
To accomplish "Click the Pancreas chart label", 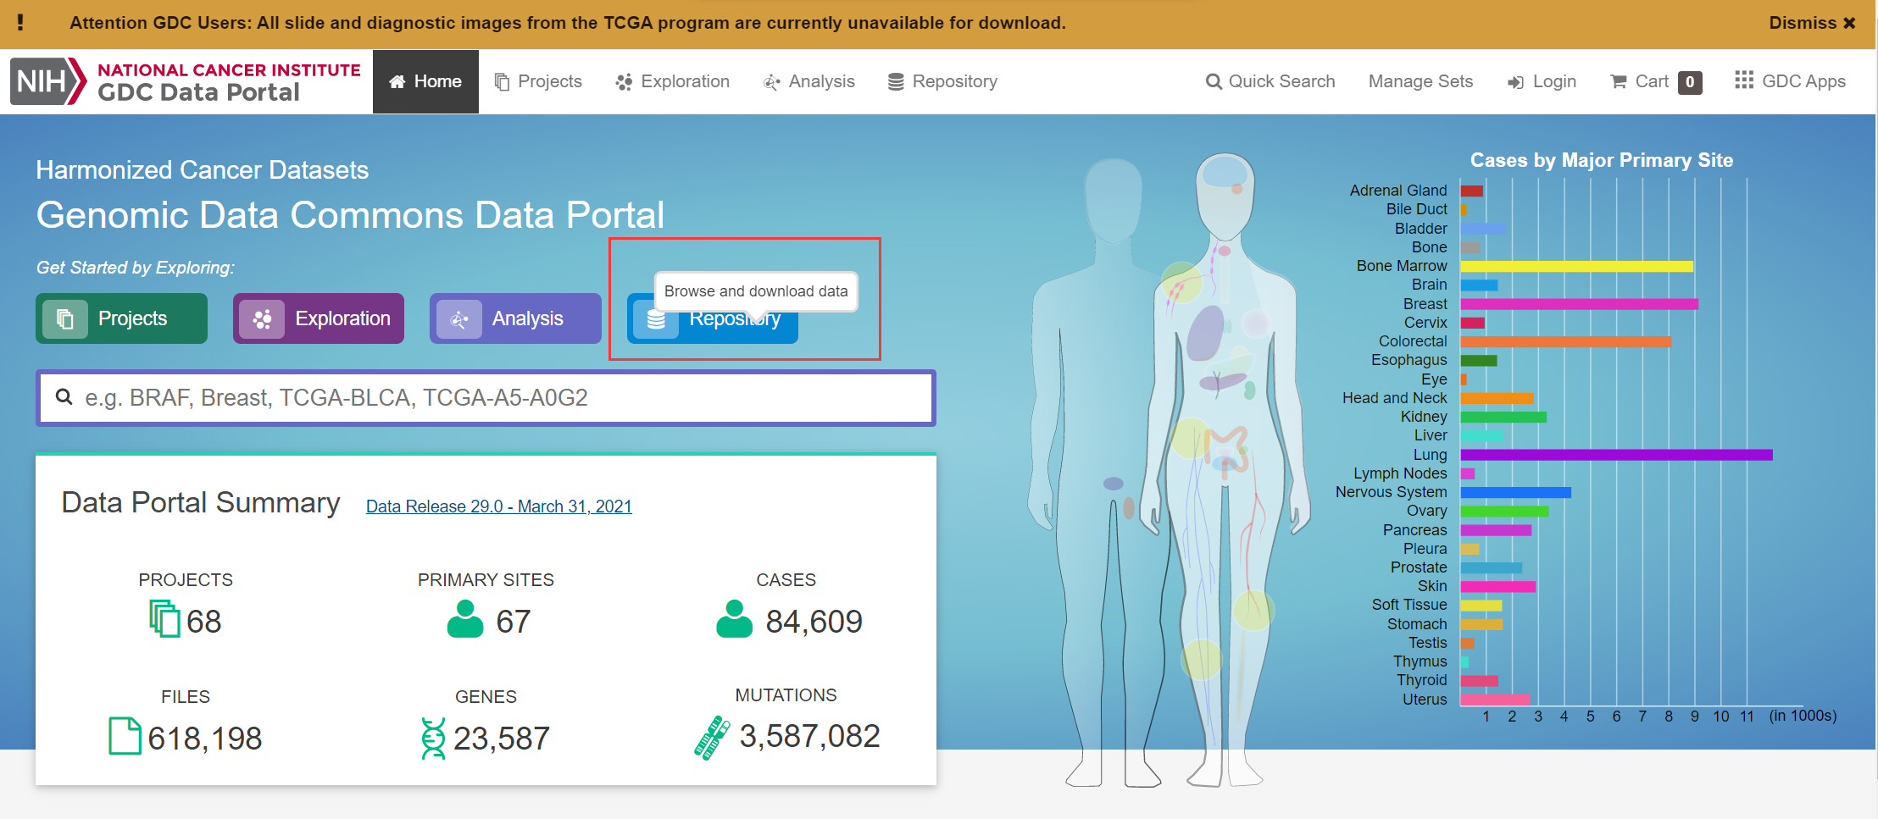I will [1415, 530].
